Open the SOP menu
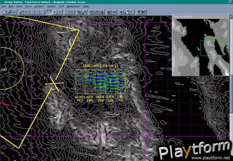Image resolution: width=233 pixels, height=161 pixels. (x=61, y=7)
